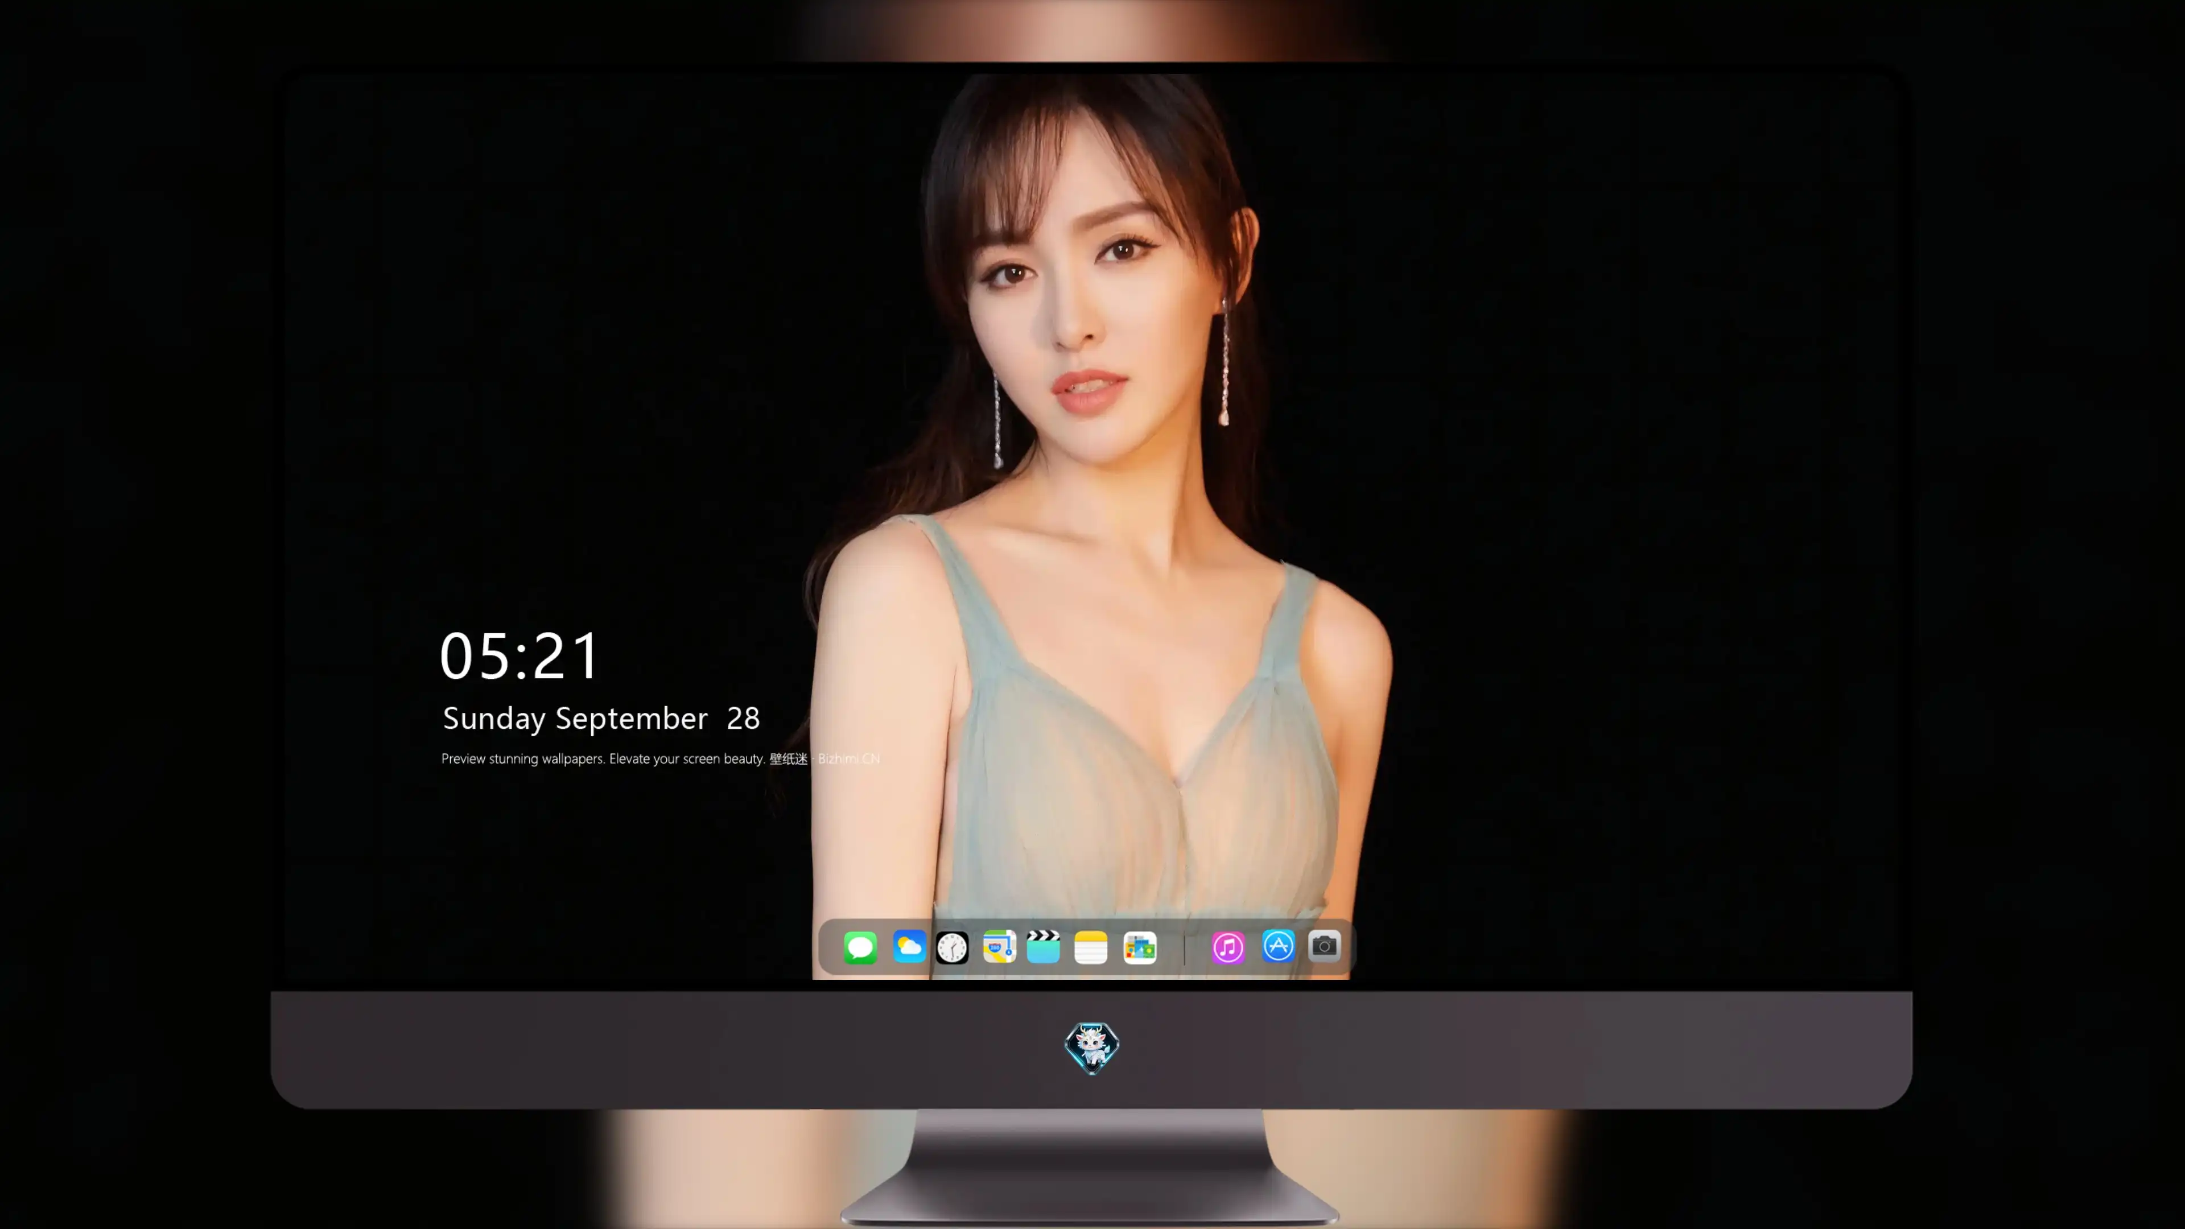Open the photo collage app icon
The image size is (2185, 1229).
tap(1139, 947)
